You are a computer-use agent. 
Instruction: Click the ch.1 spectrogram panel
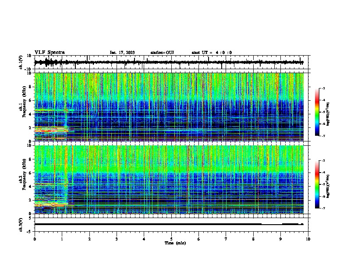coord(169,107)
